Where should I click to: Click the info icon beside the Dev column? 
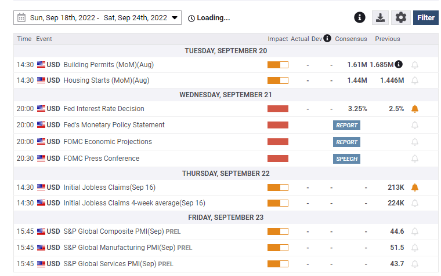coord(327,38)
